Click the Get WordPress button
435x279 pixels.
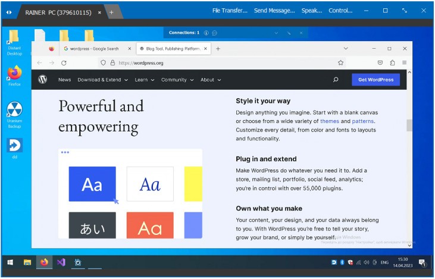click(375, 80)
